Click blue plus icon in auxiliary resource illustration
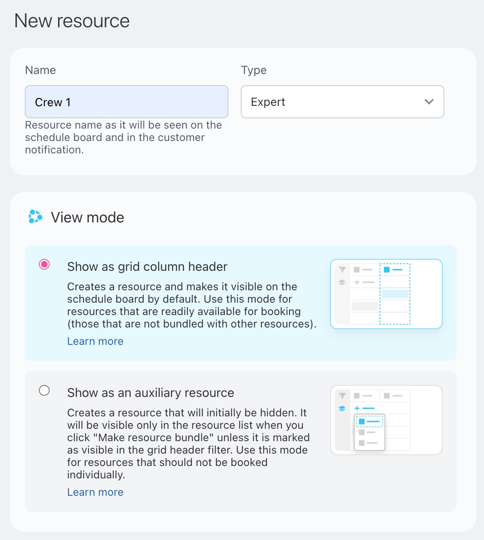This screenshot has width=484, height=540. [357, 409]
